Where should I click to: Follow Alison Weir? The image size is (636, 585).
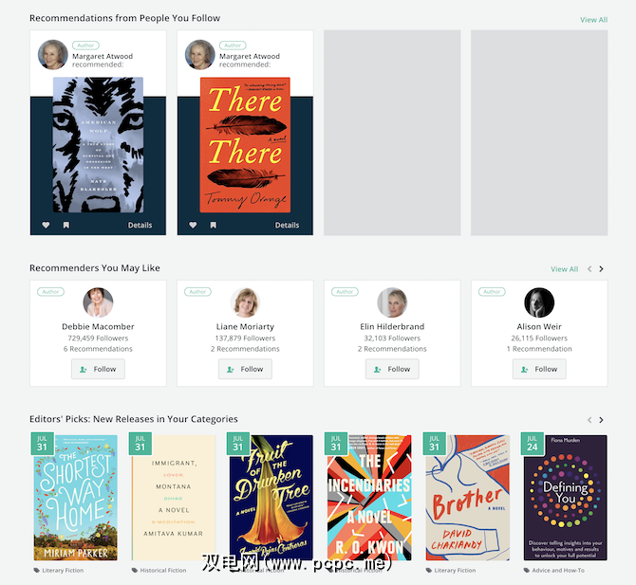point(539,369)
